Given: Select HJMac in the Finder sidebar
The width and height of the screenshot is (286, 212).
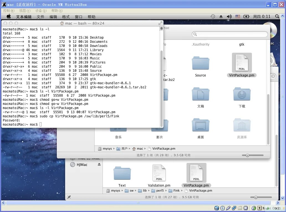Looking at the screenshot, I should 79,165.
